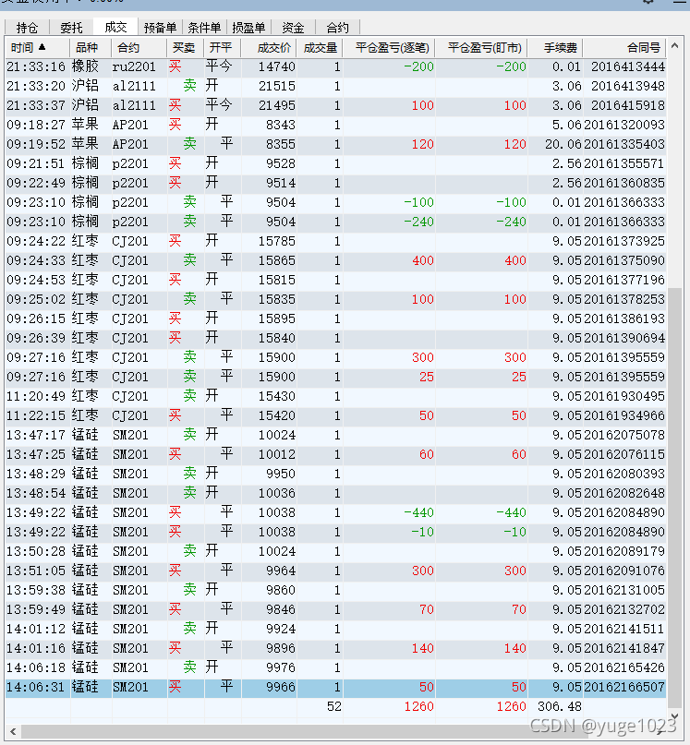Click the 合约 column header in the table
Viewport: 690px width, 745px height.
tap(139, 47)
